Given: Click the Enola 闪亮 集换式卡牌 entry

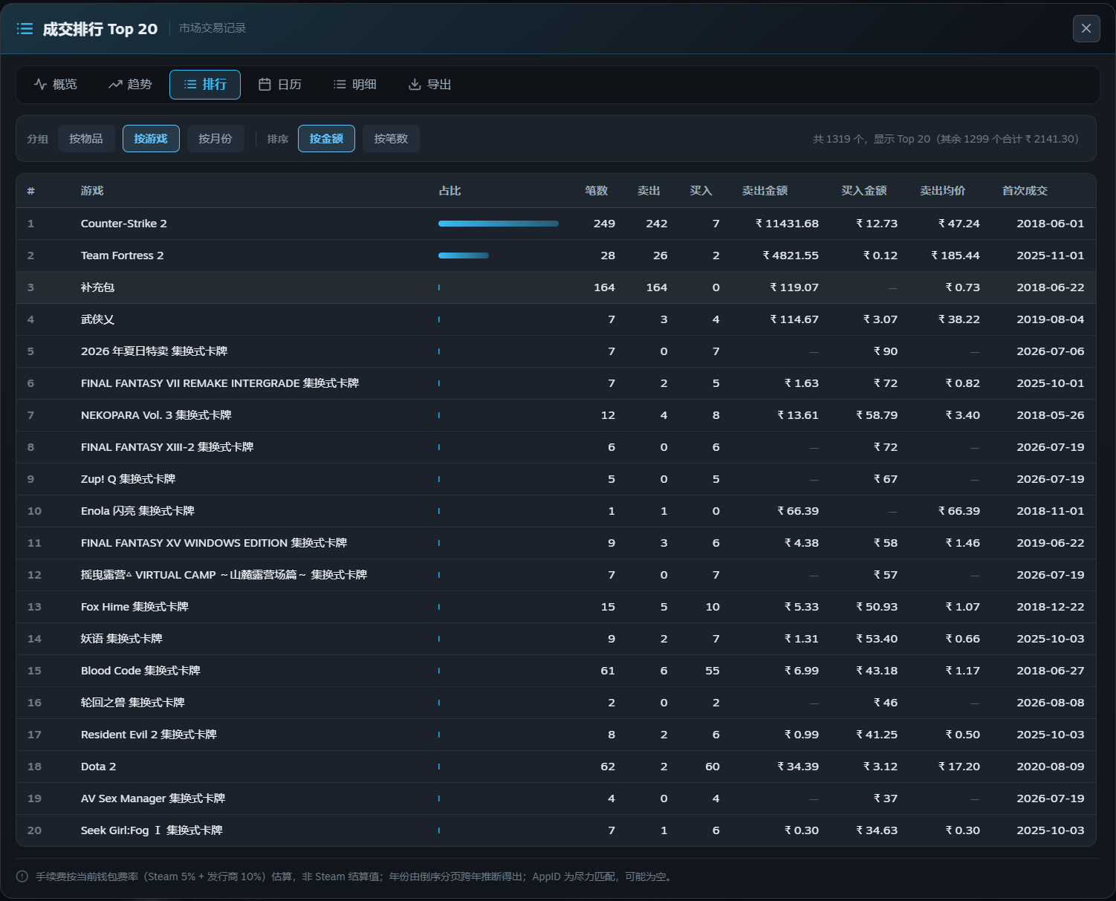Looking at the screenshot, I should [x=137, y=511].
